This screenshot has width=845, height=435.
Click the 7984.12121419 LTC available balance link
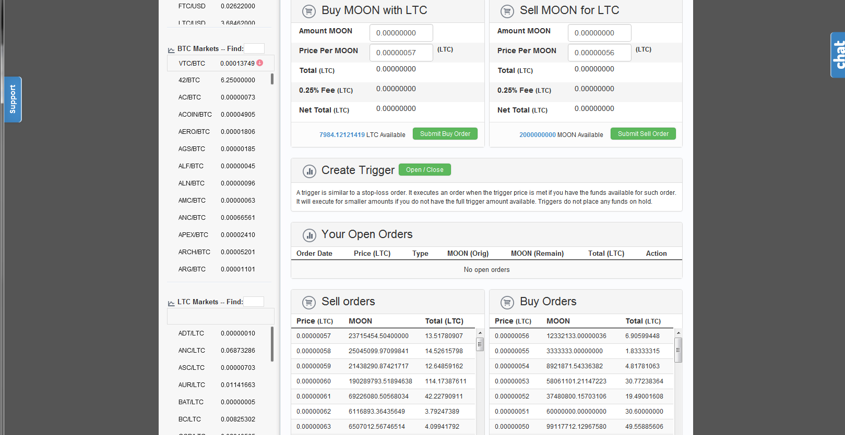pos(342,135)
